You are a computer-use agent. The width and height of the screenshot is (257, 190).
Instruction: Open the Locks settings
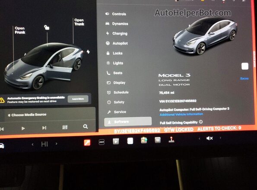click(x=114, y=53)
